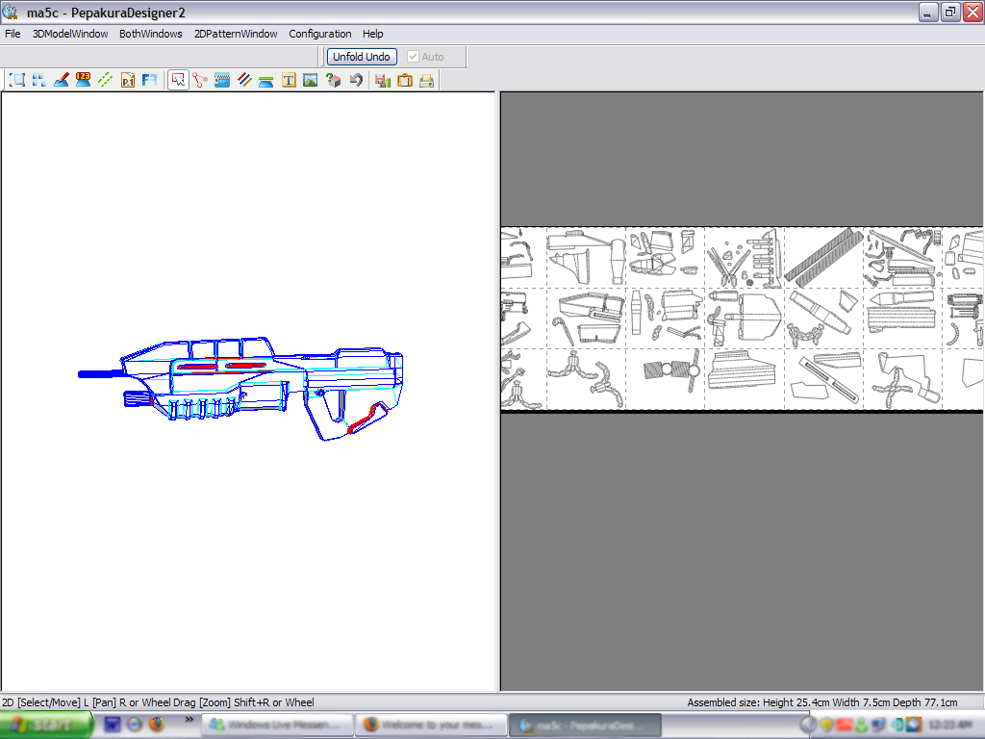Click the question mark with cube icon
The image size is (985, 739).
333,80
